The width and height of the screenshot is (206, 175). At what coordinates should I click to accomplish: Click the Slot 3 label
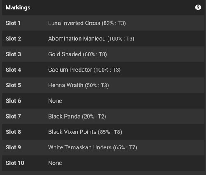[x=13, y=54]
